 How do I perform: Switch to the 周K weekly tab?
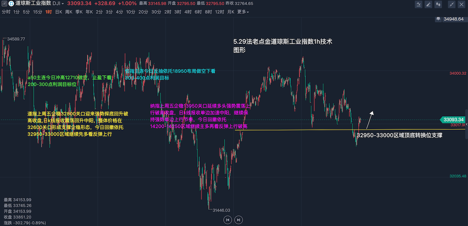coord(69,12)
